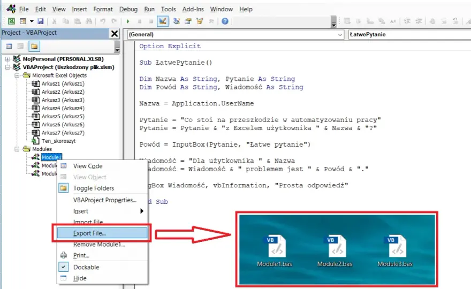The height and width of the screenshot is (289, 471).
Task: Choose Print... in the context menu
Action: pos(102,255)
